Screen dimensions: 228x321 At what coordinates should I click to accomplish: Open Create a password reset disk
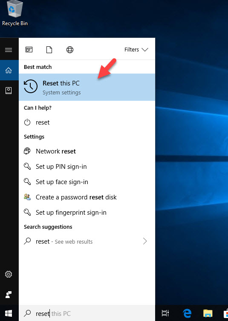[x=87, y=197]
